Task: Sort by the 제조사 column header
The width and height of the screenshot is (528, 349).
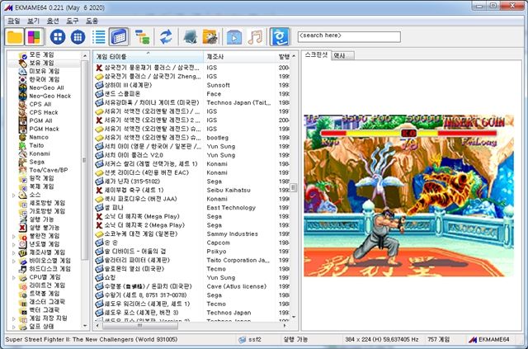Action: click(x=240, y=57)
